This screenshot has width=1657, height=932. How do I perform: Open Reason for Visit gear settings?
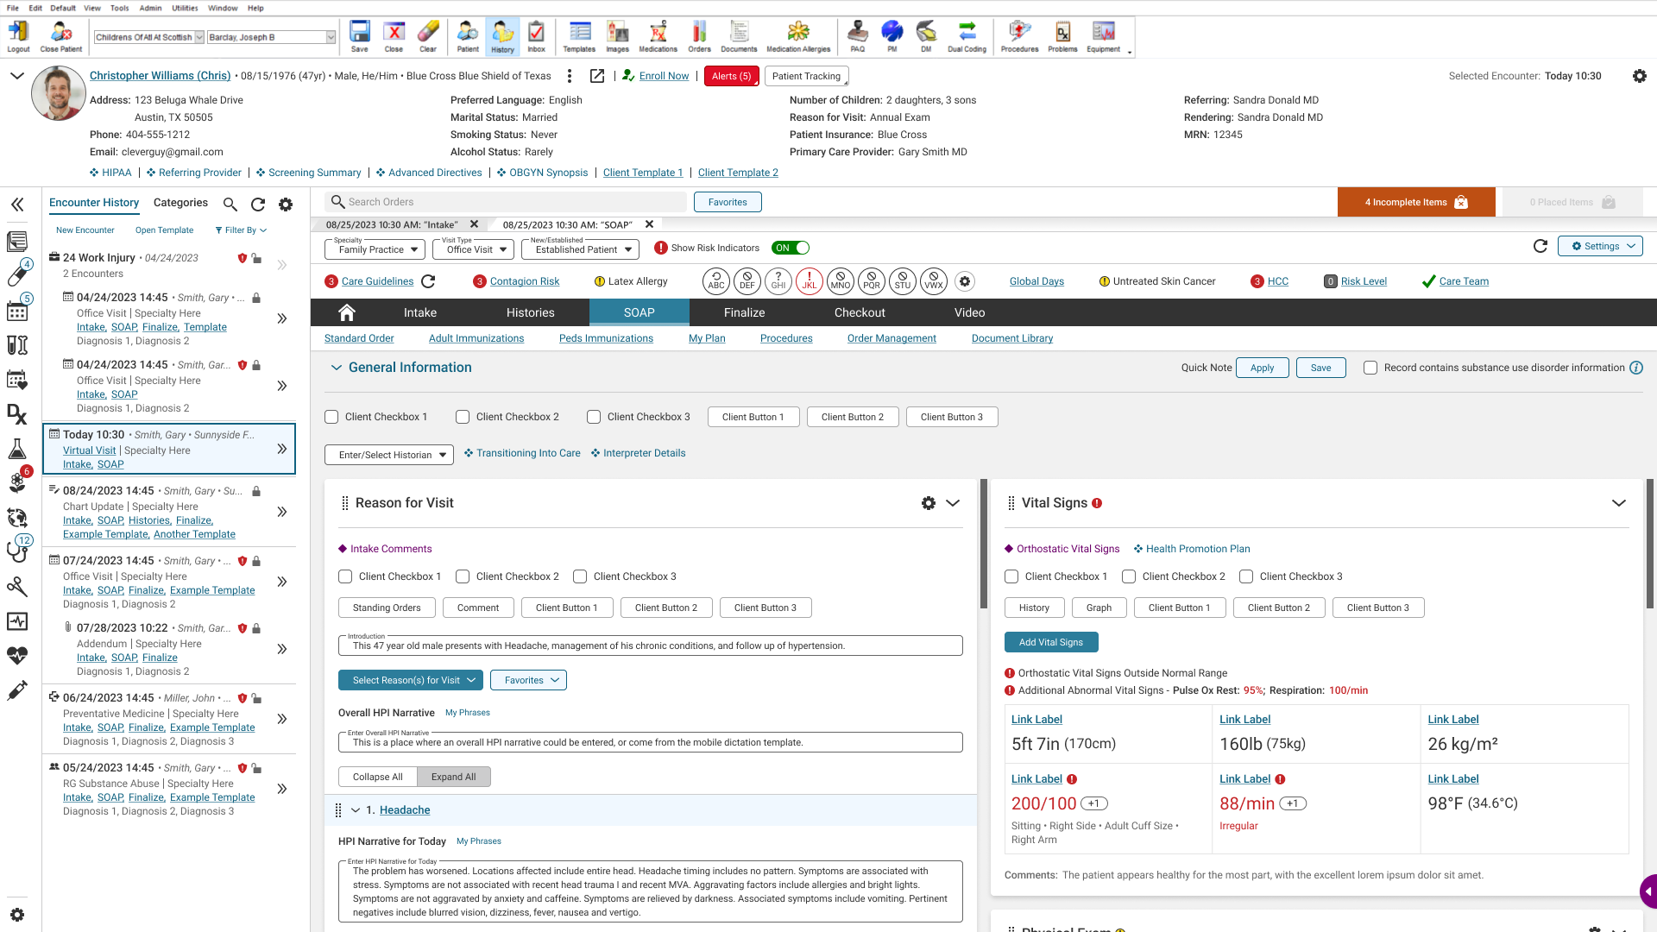(929, 503)
